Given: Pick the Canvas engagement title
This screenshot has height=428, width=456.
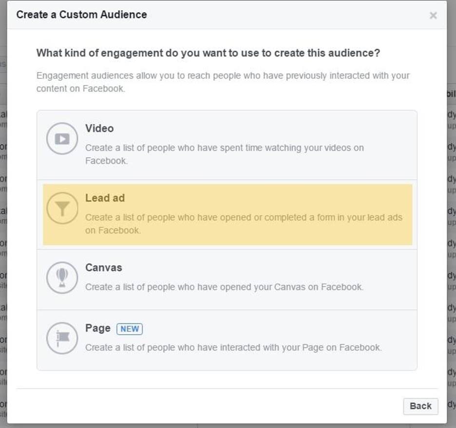Looking at the screenshot, I should click(103, 268).
